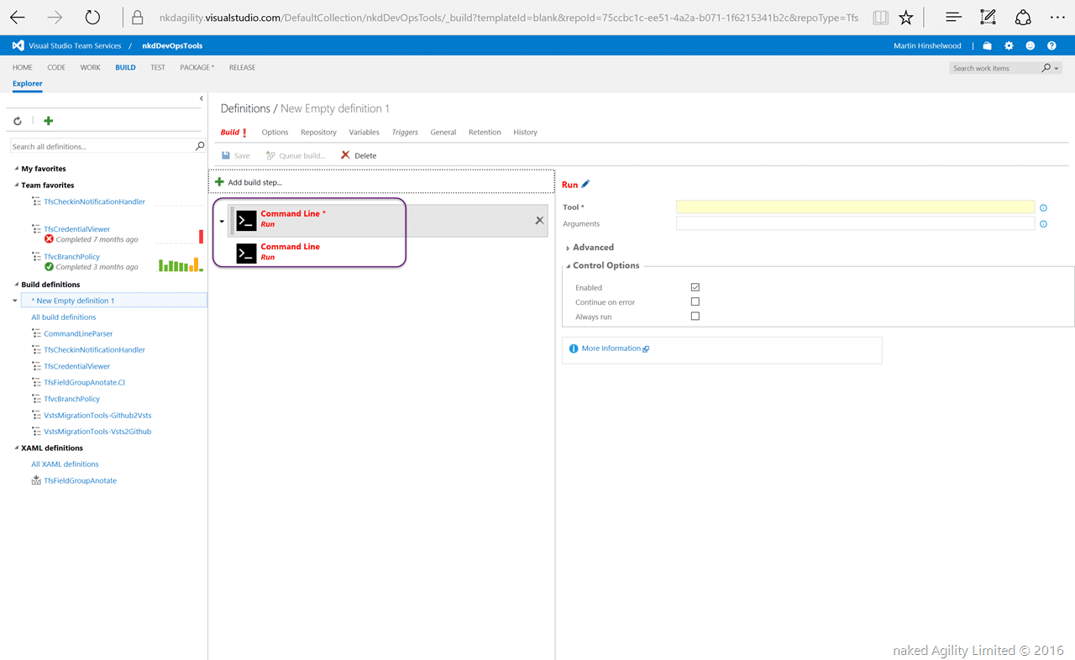Open the help question mark icon

click(1052, 45)
